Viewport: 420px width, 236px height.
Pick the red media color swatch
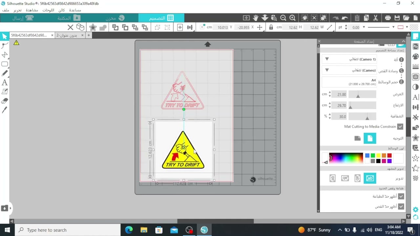tap(389, 156)
